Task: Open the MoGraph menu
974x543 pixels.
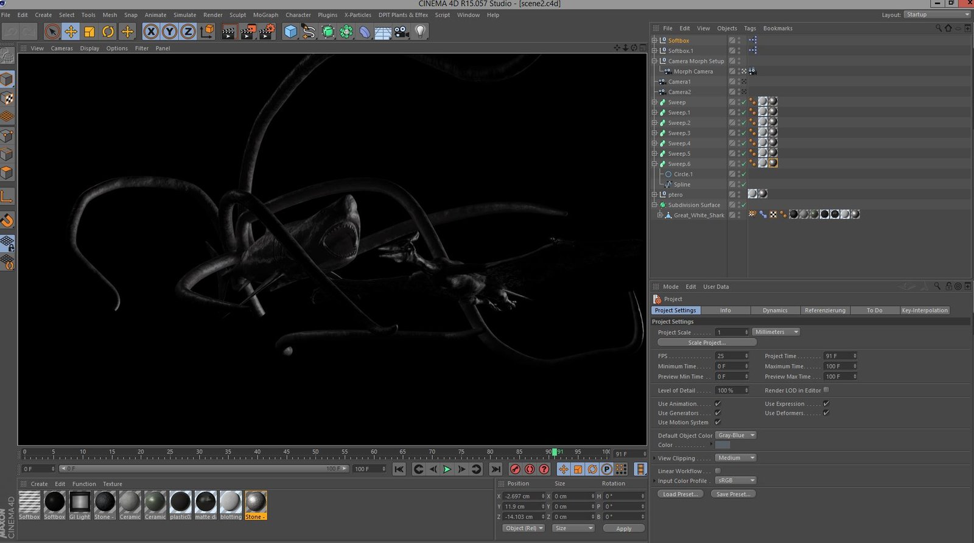Action: (x=265, y=15)
